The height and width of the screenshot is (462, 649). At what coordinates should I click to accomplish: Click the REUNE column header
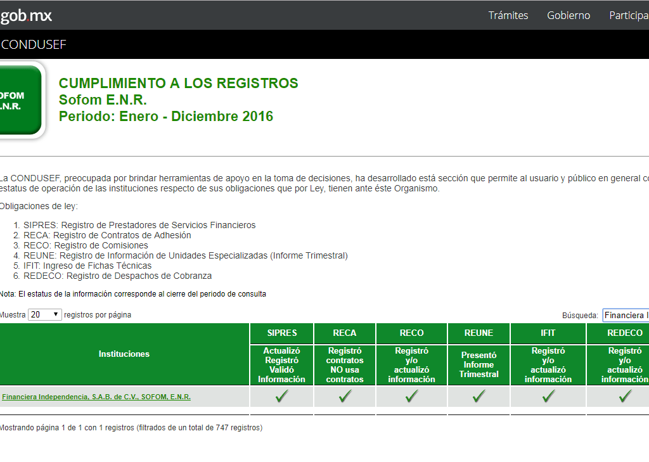point(479,333)
